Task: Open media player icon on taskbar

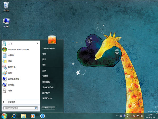Action: pyautogui.click(x=33, y=116)
